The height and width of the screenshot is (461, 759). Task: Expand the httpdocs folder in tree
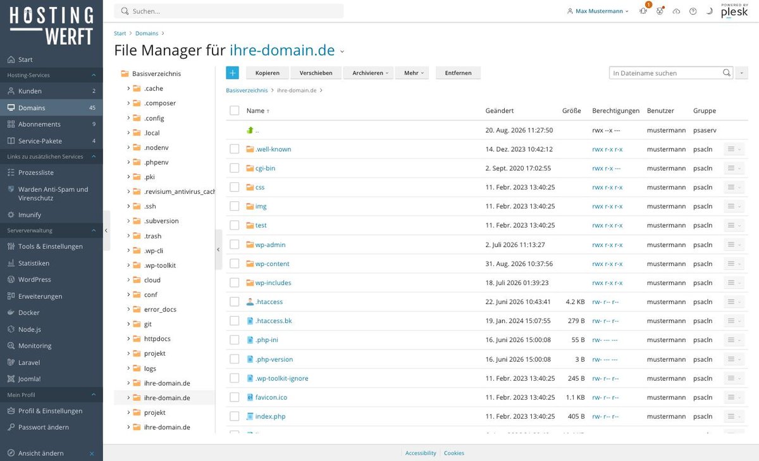(128, 339)
